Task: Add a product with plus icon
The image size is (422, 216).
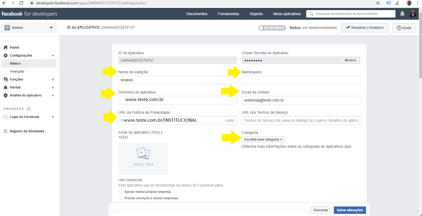Action: 29,109
